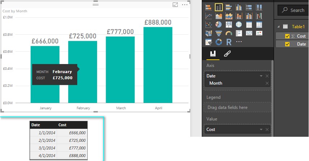Select the card (123) visualization

coord(249,33)
